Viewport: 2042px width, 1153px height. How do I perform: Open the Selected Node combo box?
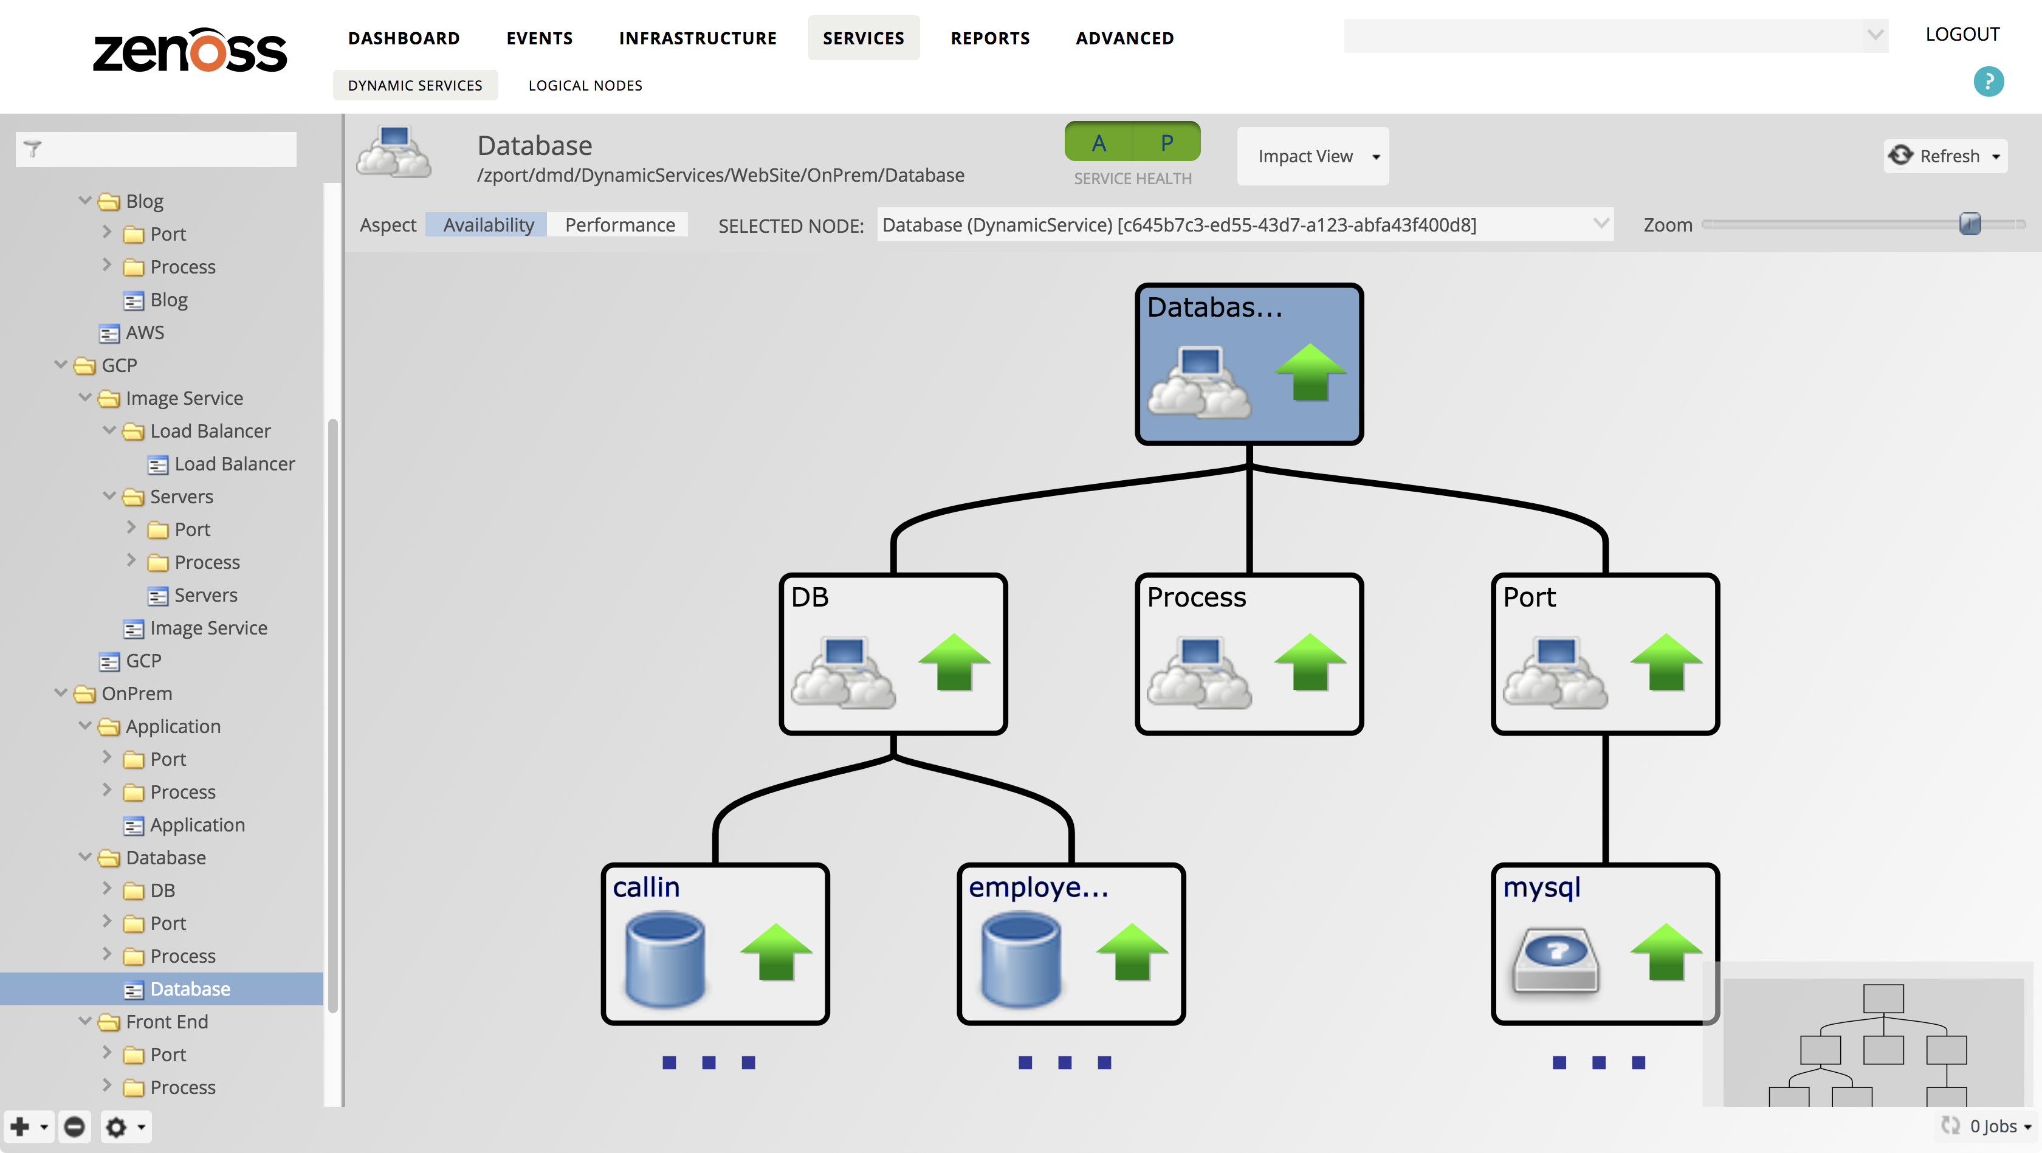click(x=1600, y=224)
